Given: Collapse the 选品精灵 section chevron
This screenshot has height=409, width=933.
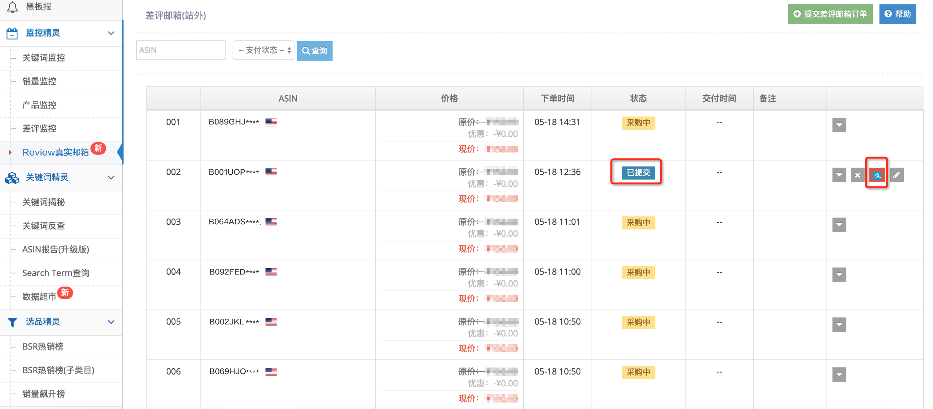Looking at the screenshot, I should (111, 322).
